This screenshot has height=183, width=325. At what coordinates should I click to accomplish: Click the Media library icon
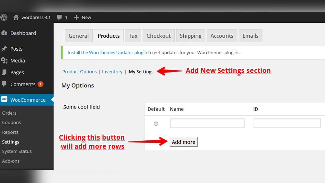[x=4, y=60]
